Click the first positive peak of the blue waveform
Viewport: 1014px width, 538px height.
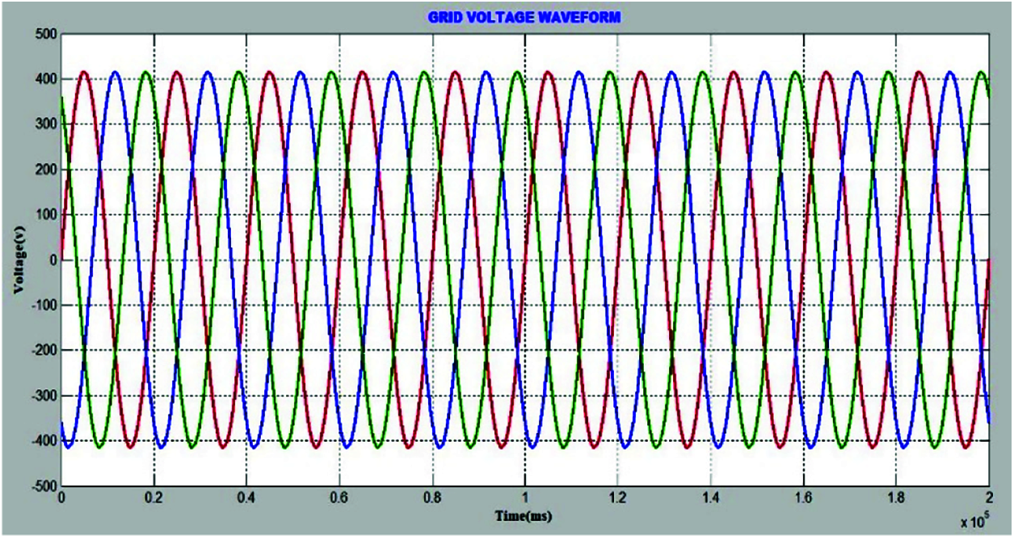click(x=116, y=72)
